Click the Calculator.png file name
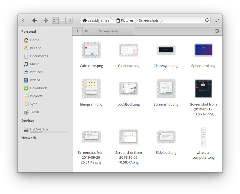240x194 pixels. [x=91, y=66]
